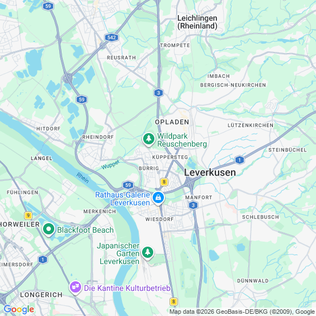The width and height of the screenshot is (316, 316).
Task: Click the yellow 9 road shield
Action: [x=28, y=215]
